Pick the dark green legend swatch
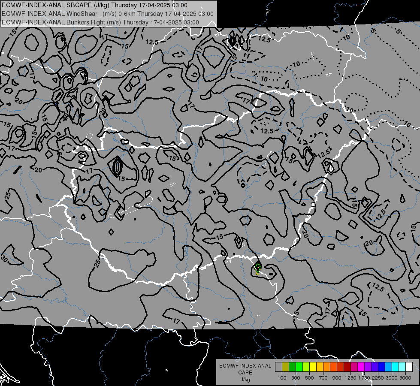Screen dimensions: 420x386 point(292,367)
